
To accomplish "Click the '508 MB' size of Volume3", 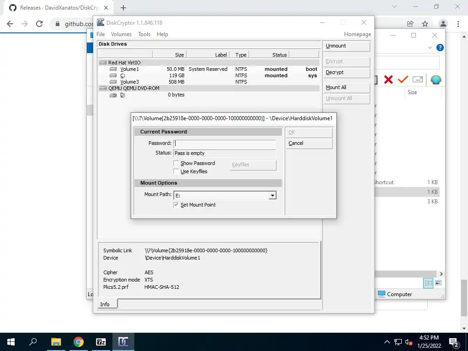I will point(176,82).
